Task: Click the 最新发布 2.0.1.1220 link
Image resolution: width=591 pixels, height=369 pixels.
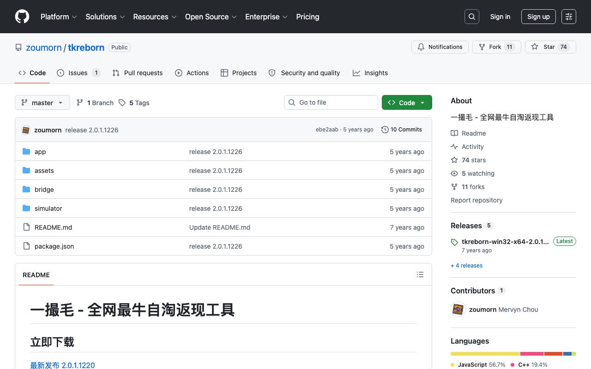Action: [x=62, y=365]
